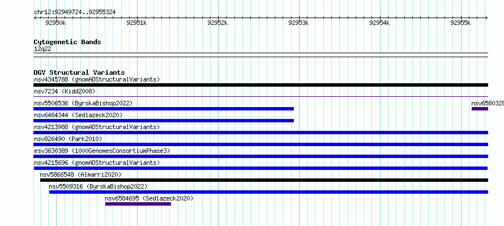Select the blue bar under nsv4213988
504x226 pixels.
point(260,133)
